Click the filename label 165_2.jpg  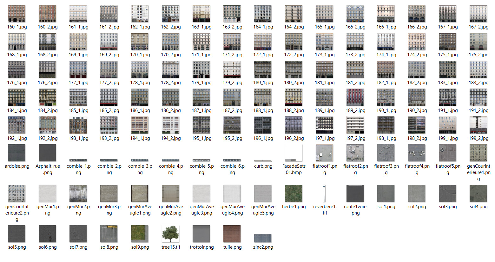click(355, 27)
